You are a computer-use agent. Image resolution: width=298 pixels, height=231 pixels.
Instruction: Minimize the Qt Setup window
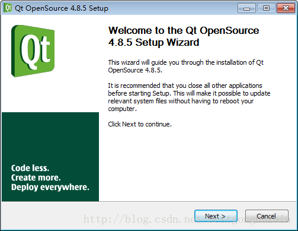tap(246, 8)
